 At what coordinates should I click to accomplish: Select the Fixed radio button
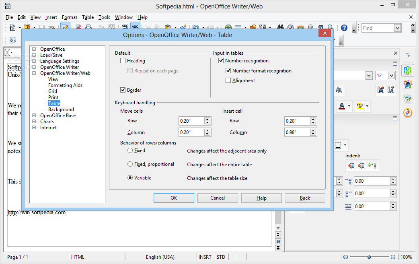pos(130,151)
